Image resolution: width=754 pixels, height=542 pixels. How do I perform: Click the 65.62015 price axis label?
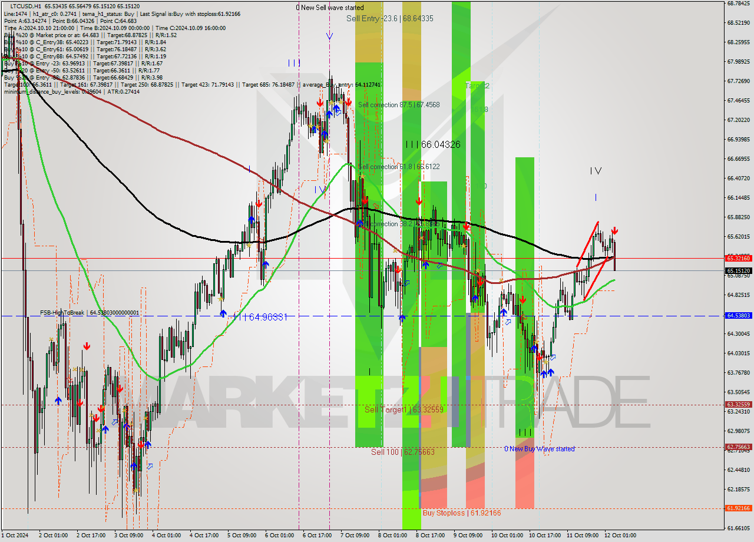click(738, 237)
